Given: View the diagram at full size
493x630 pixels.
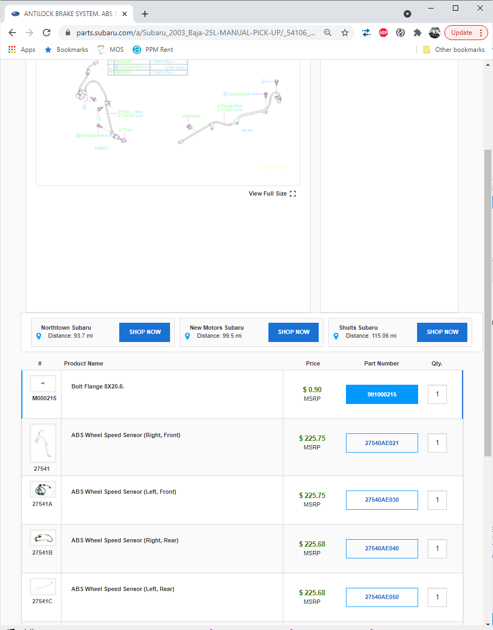Looking at the screenshot, I should point(272,193).
